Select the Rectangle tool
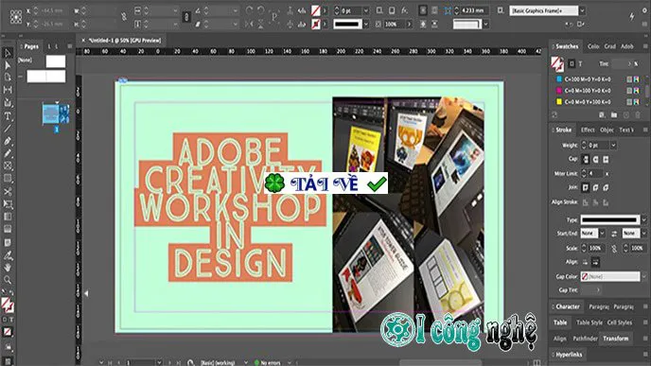 point(8,179)
